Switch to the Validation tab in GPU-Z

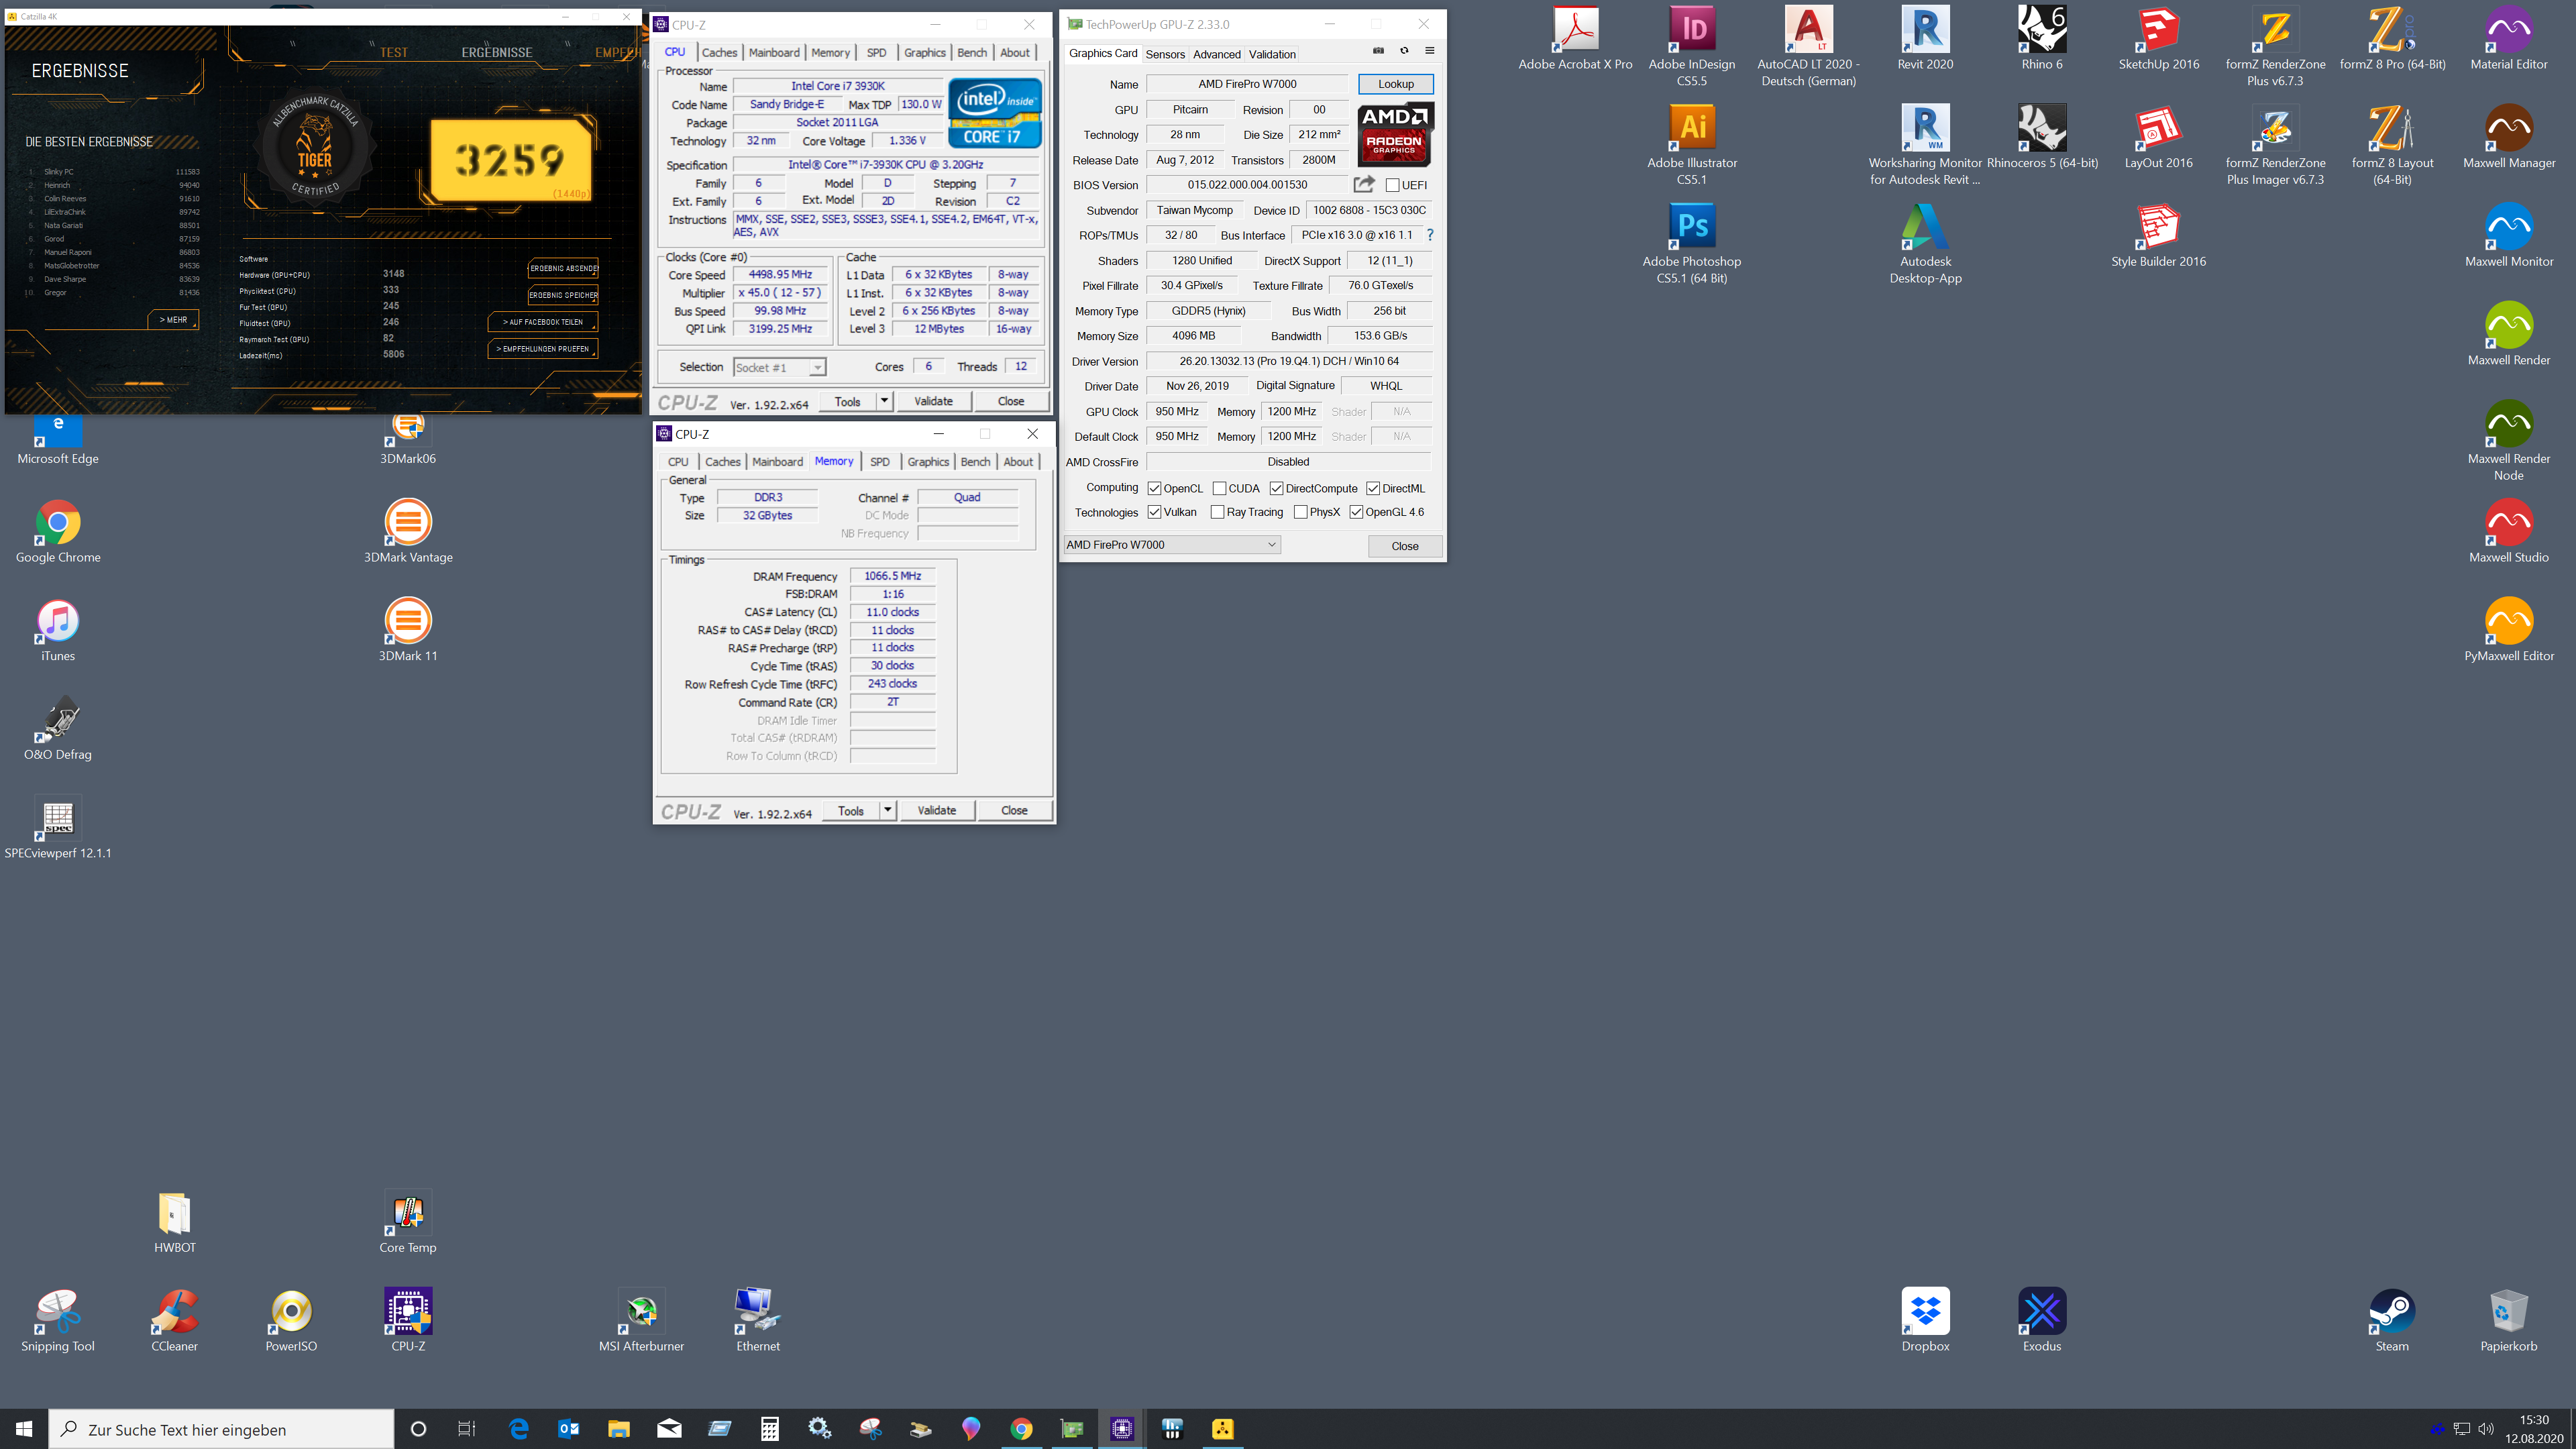(x=1272, y=54)
